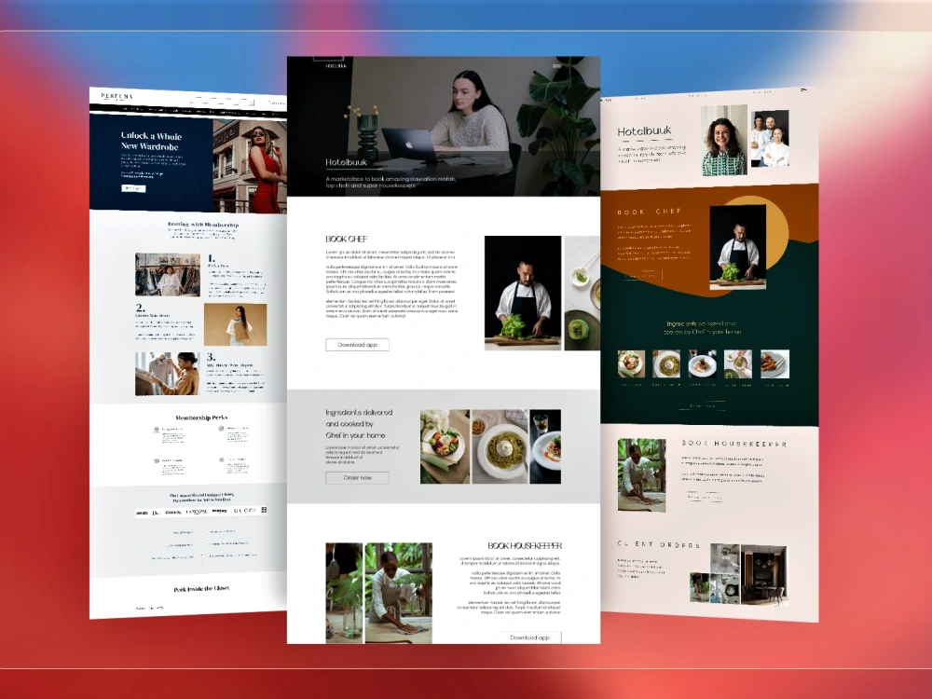
Task: Select the Peek Inside the Closet heading
Action: pos(201,588)
